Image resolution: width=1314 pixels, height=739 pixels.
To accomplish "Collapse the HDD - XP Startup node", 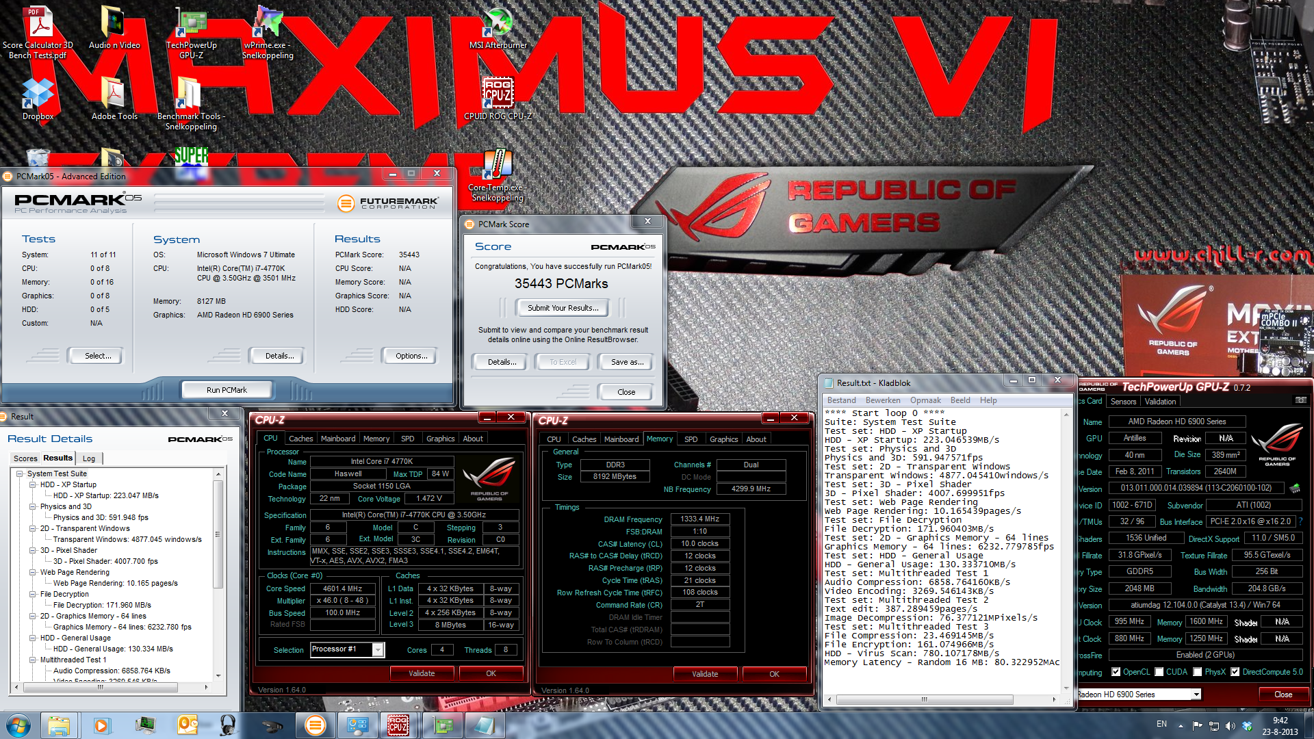I will click(32, 484).
